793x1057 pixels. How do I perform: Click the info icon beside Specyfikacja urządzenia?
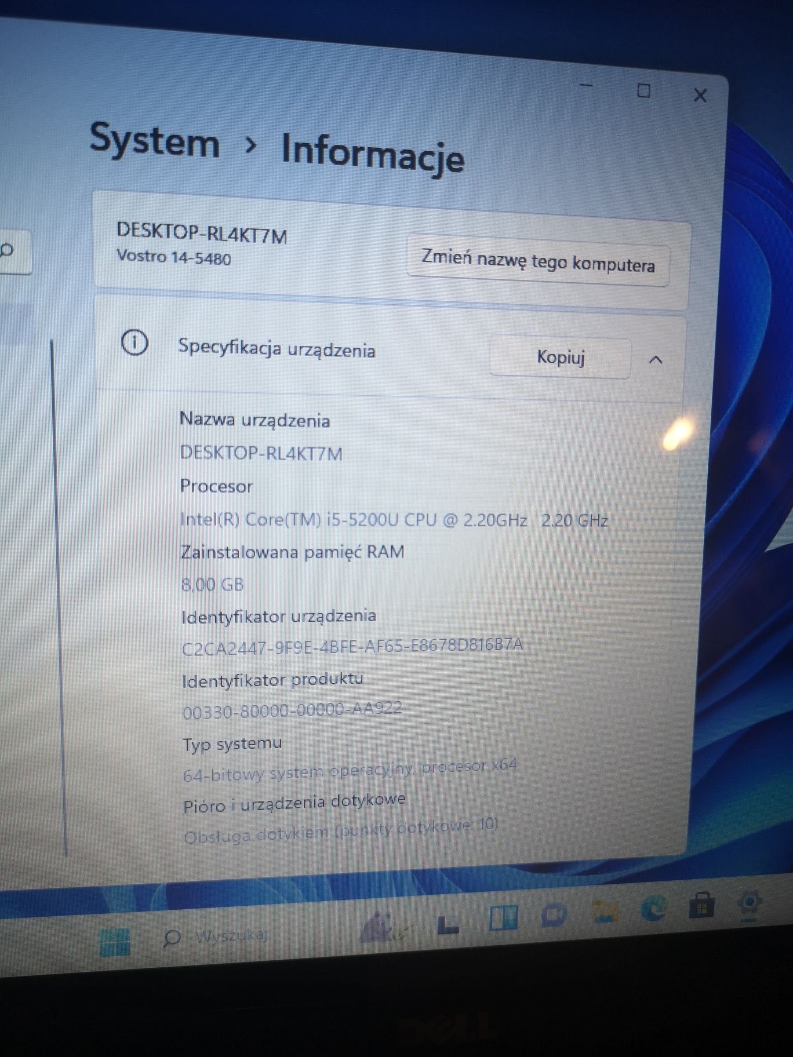coord(134,342)
